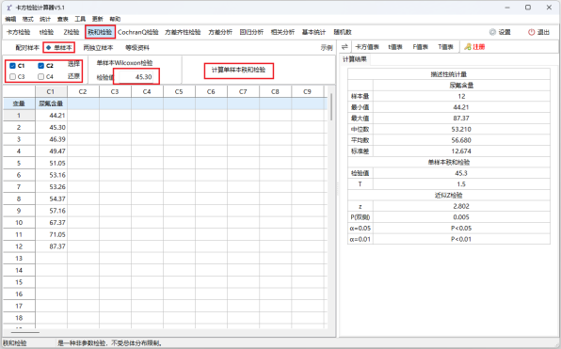Open the F值表 table
The width and height of the screenshot is (561, 349).
(421, 47)
